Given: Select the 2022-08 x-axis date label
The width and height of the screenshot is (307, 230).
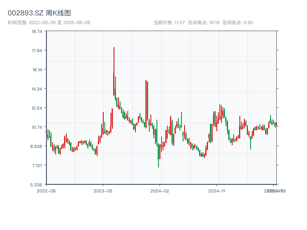Looking at the screenshot, I should click(46, 191).
